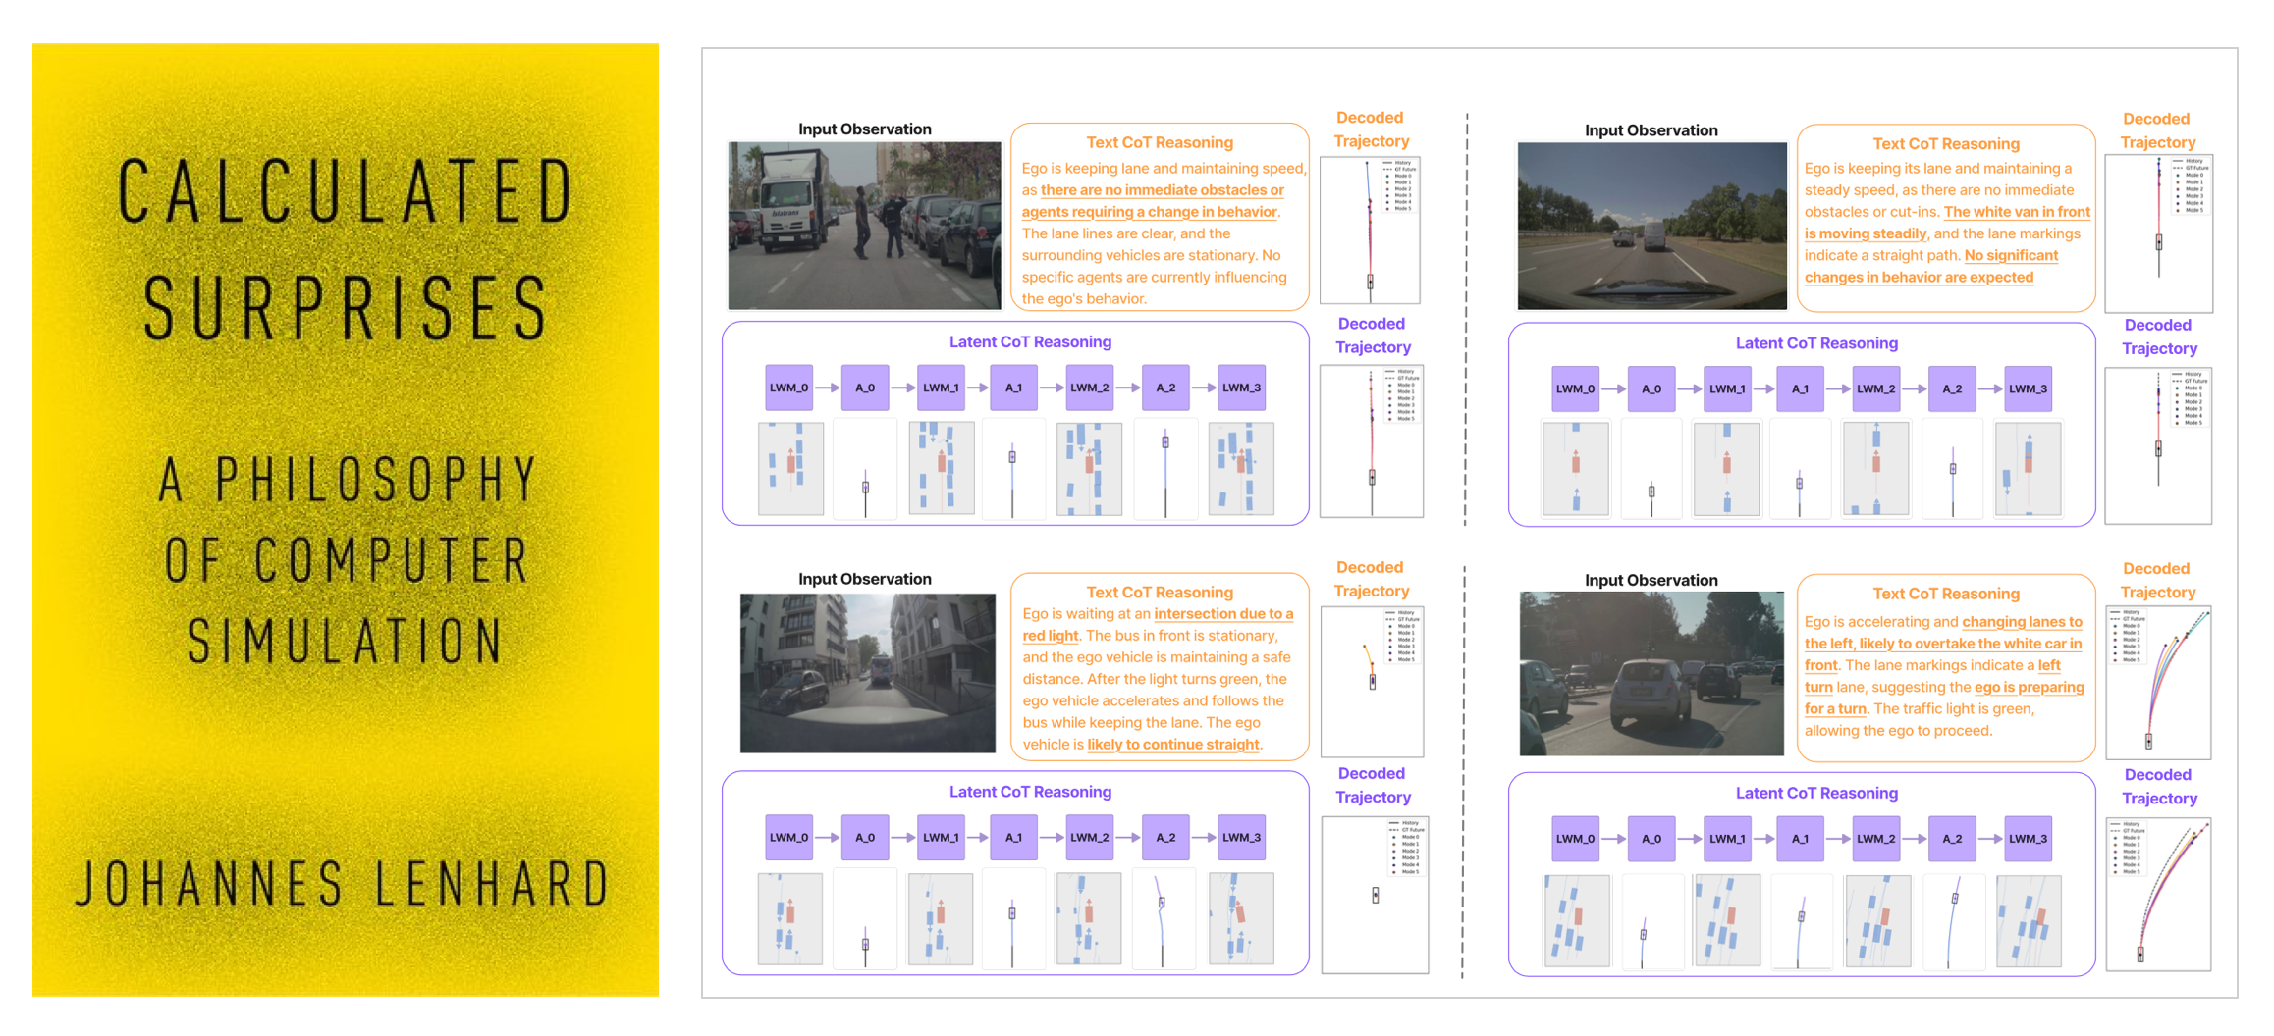Click curved trajectory plot beside lane-change text
This screenshot has height=1036, width=2274.
click(2158, 682)
